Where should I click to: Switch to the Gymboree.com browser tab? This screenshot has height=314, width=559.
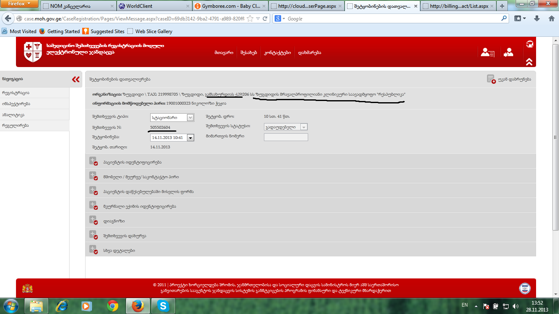pos(231,6)
